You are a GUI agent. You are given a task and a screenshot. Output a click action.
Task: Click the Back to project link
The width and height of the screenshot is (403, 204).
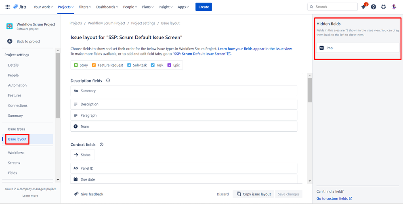(x=28, y=41)
